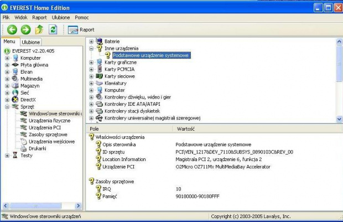Viewport: 343px width, 222px height.
Task: Click the Magazyn storage icon
Action: pyautogui.click(x=15, y=86)
